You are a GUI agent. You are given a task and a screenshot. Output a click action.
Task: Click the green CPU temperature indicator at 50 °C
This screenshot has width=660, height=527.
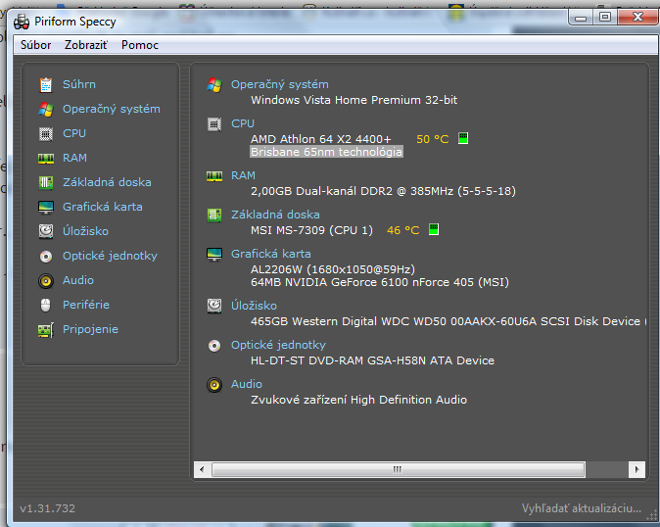tap(463, 138)
